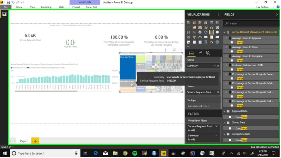Select the Slicer visual
The image size is (281, 158).
click(x=188, y=42)
